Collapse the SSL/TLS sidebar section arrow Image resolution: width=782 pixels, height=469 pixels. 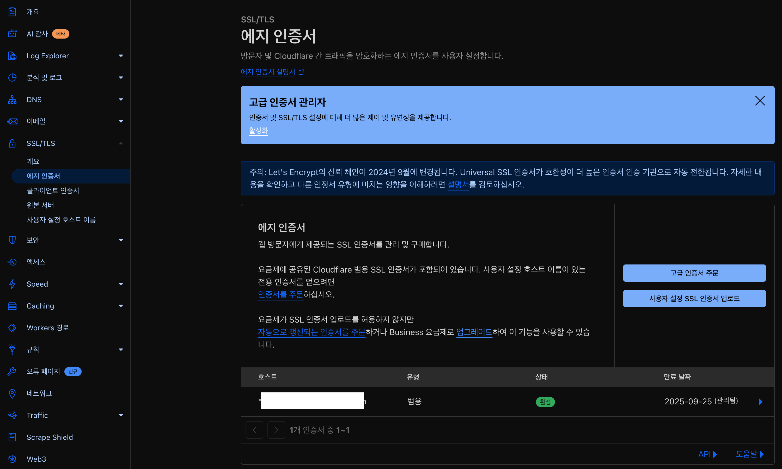pyautogui.click(x=121, y=144)
